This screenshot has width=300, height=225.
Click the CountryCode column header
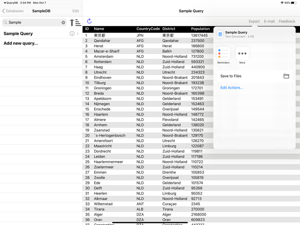[x=148, y=29]
